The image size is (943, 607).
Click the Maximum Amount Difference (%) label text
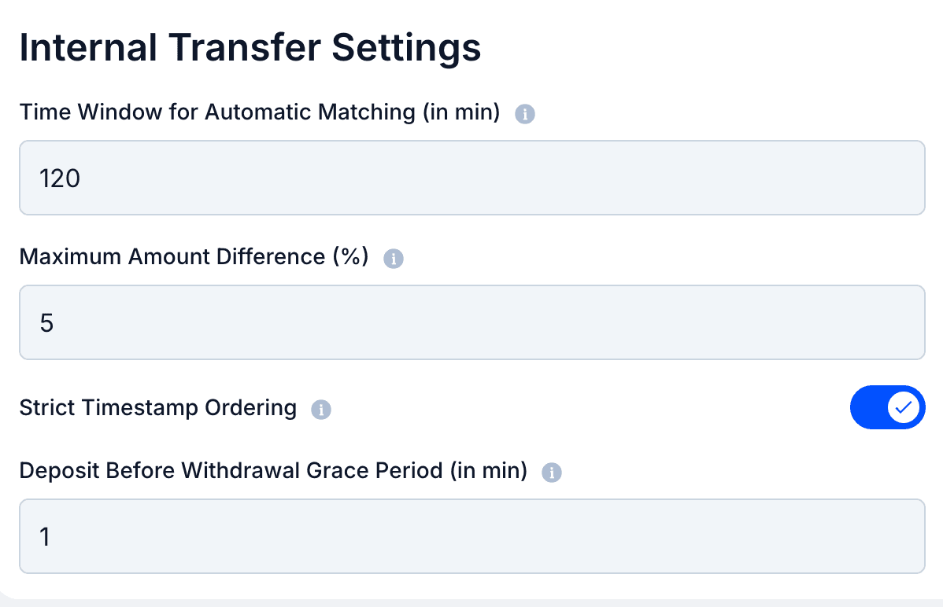click(193, 256)
